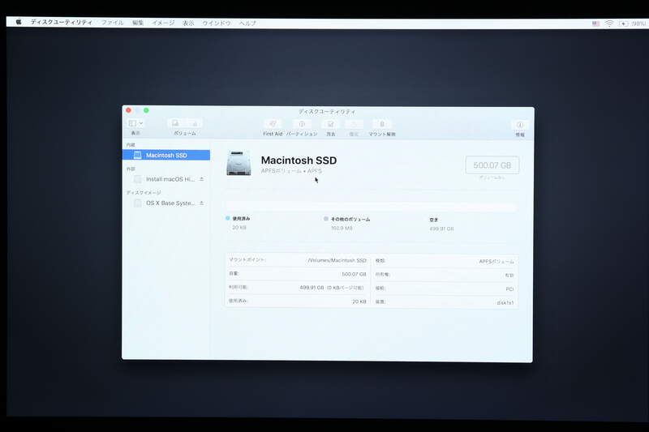Click the 20 KB used value in table
This screenshot has height=432, width=649.
coord(359,302)
